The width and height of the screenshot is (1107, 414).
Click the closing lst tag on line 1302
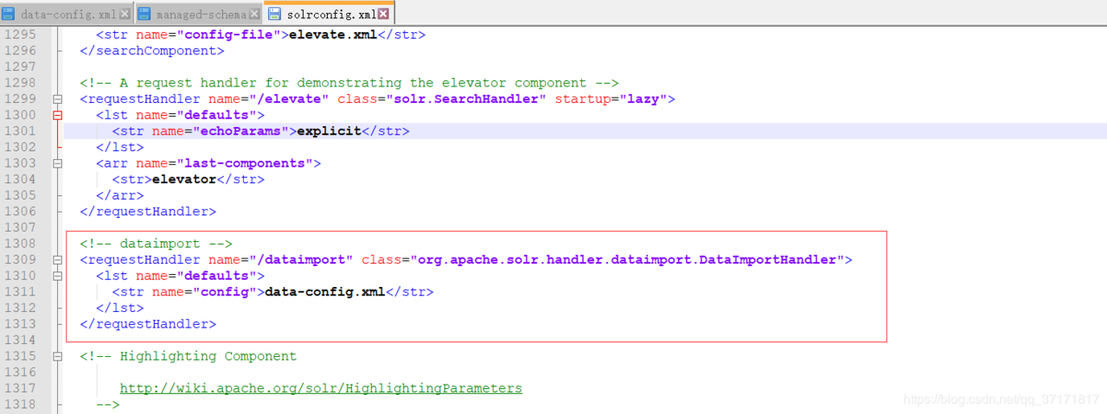(119, 147)
